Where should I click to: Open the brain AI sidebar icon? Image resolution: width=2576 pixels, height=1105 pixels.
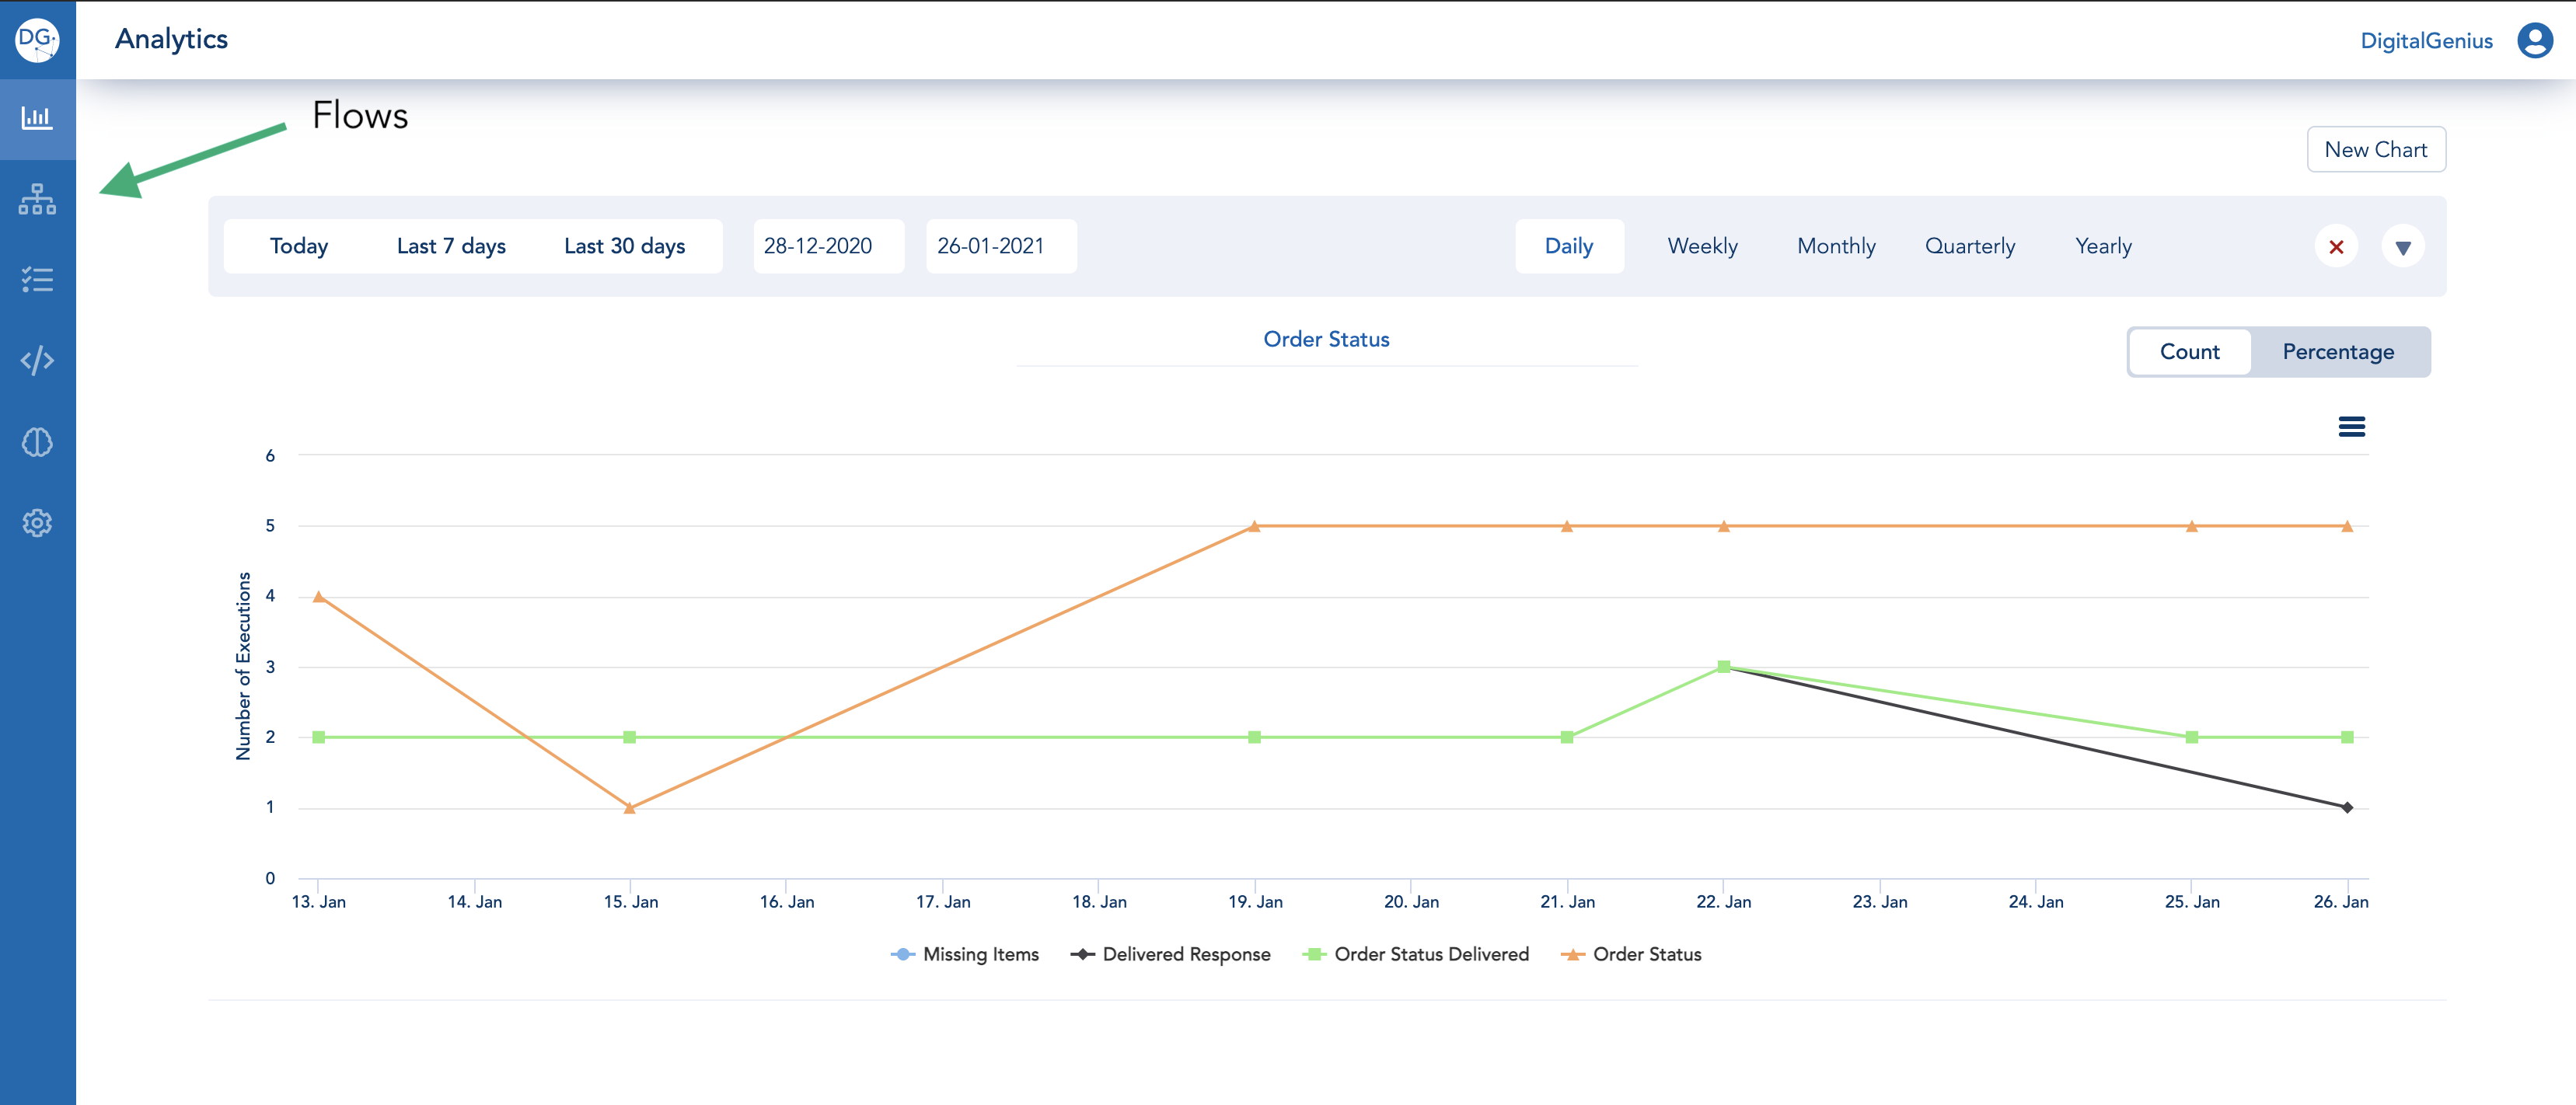click(37, 442)
